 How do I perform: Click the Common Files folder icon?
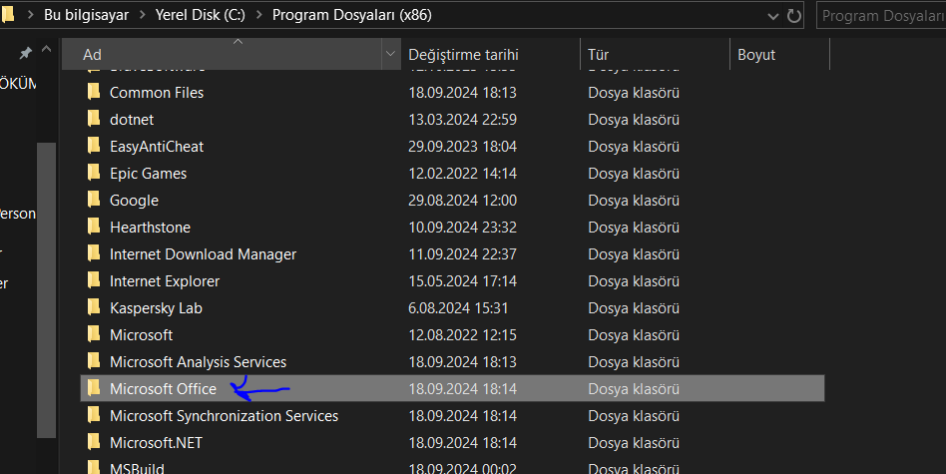pos(94,92)
